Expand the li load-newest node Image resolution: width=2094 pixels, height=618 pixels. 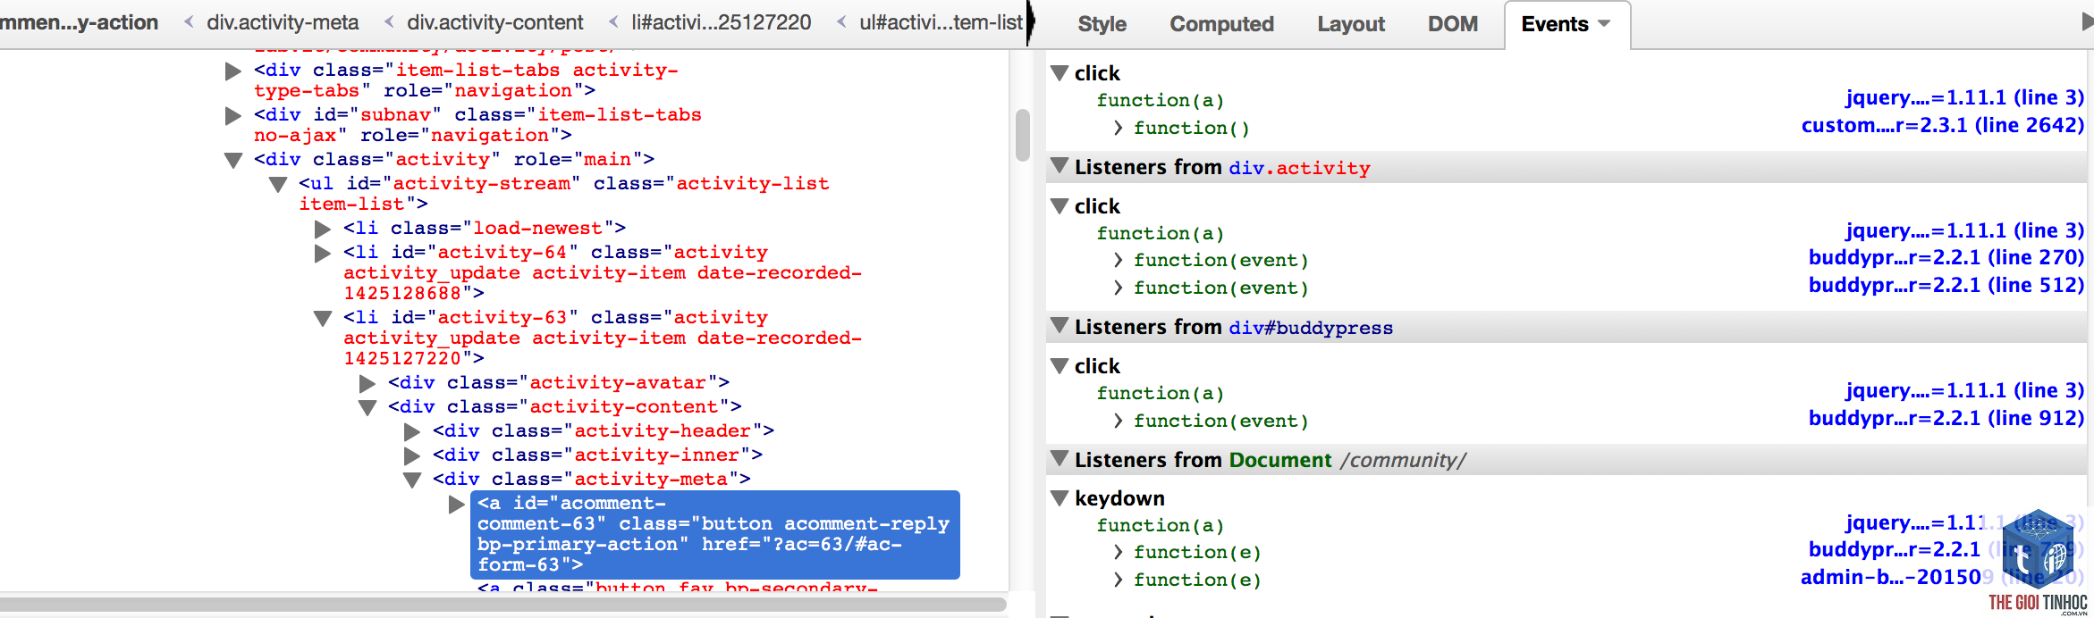(x=323, y=229)
